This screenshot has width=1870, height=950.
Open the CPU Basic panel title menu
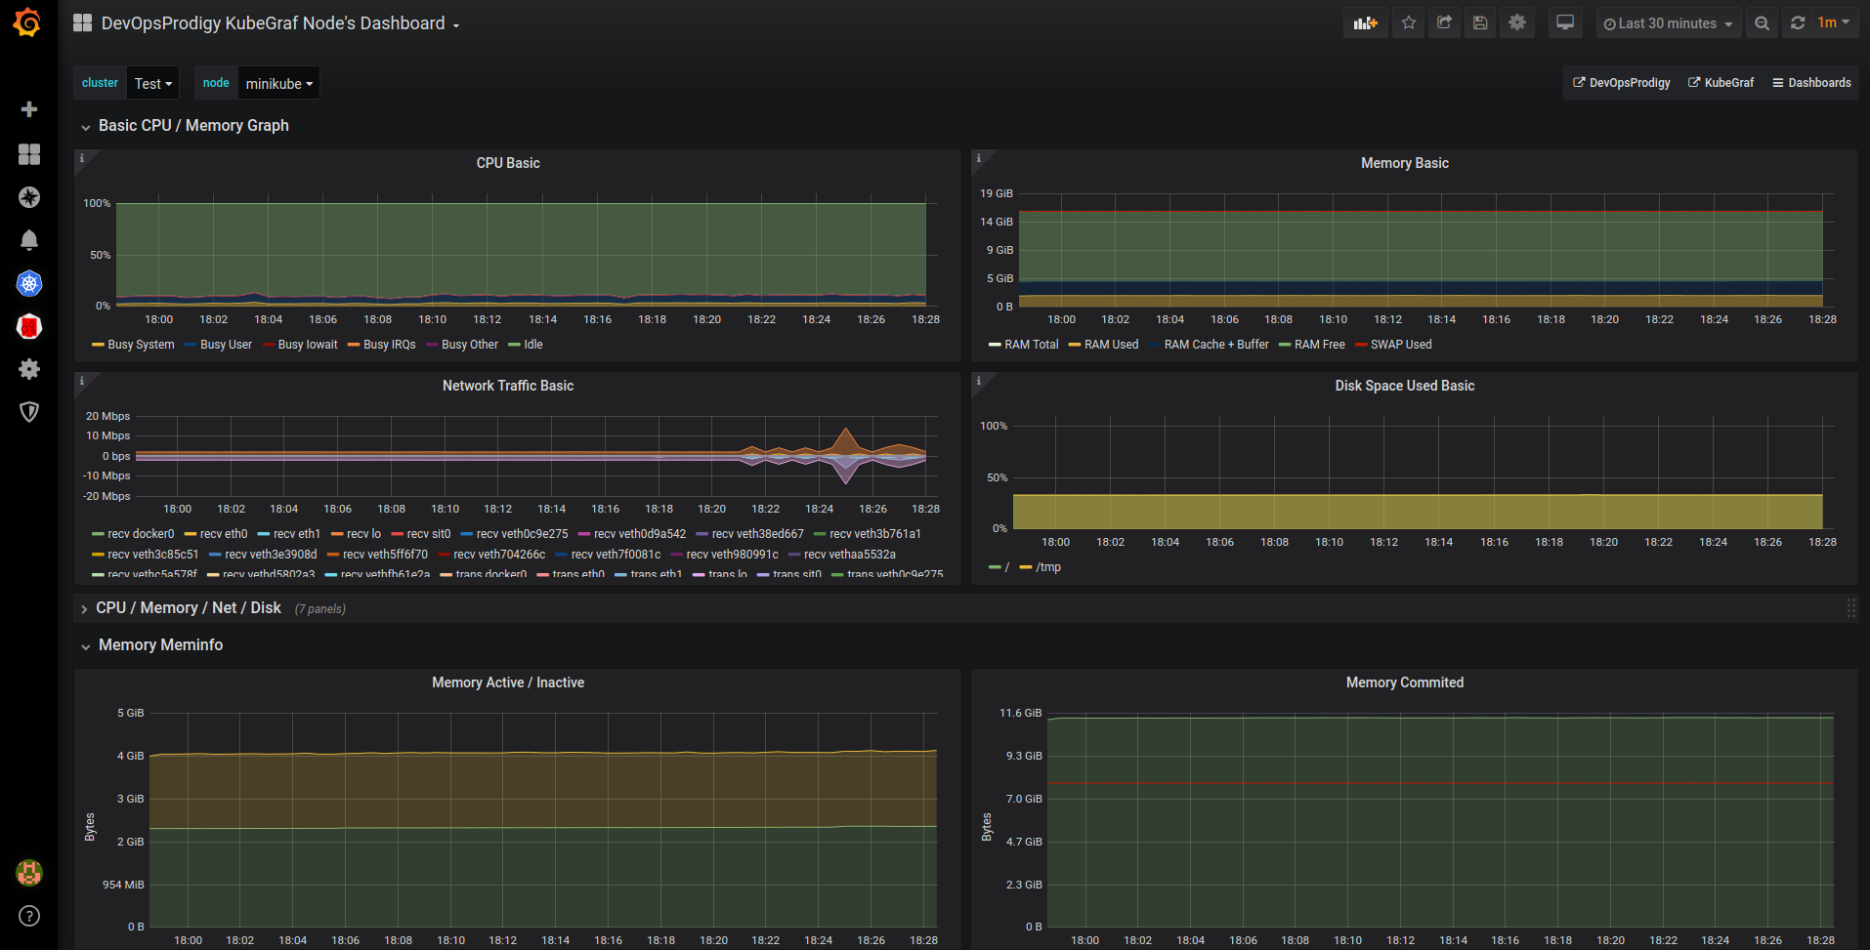click(508, 163)
